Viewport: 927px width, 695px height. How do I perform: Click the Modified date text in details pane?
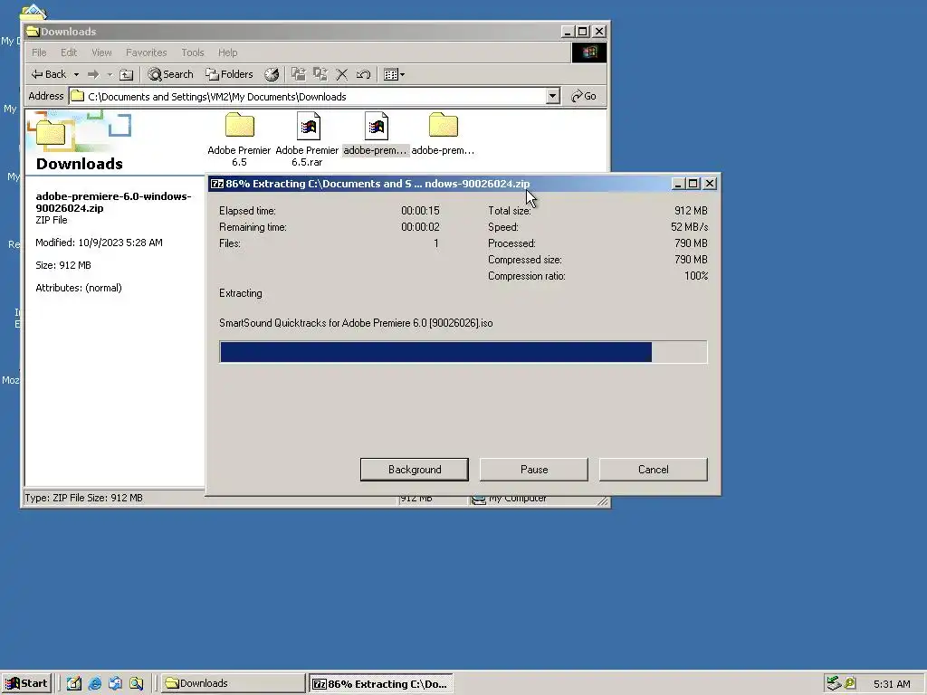click(x=99, y=243)
